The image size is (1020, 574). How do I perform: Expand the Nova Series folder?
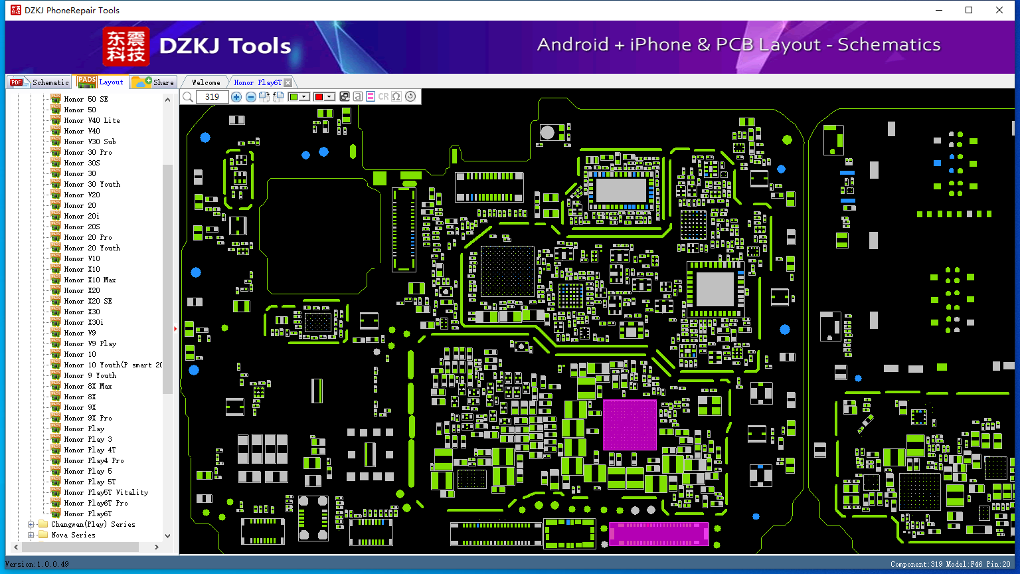click(x=31, y=535)
